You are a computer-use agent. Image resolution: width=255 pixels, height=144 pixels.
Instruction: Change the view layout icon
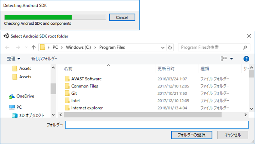click(x=224, y=59)
